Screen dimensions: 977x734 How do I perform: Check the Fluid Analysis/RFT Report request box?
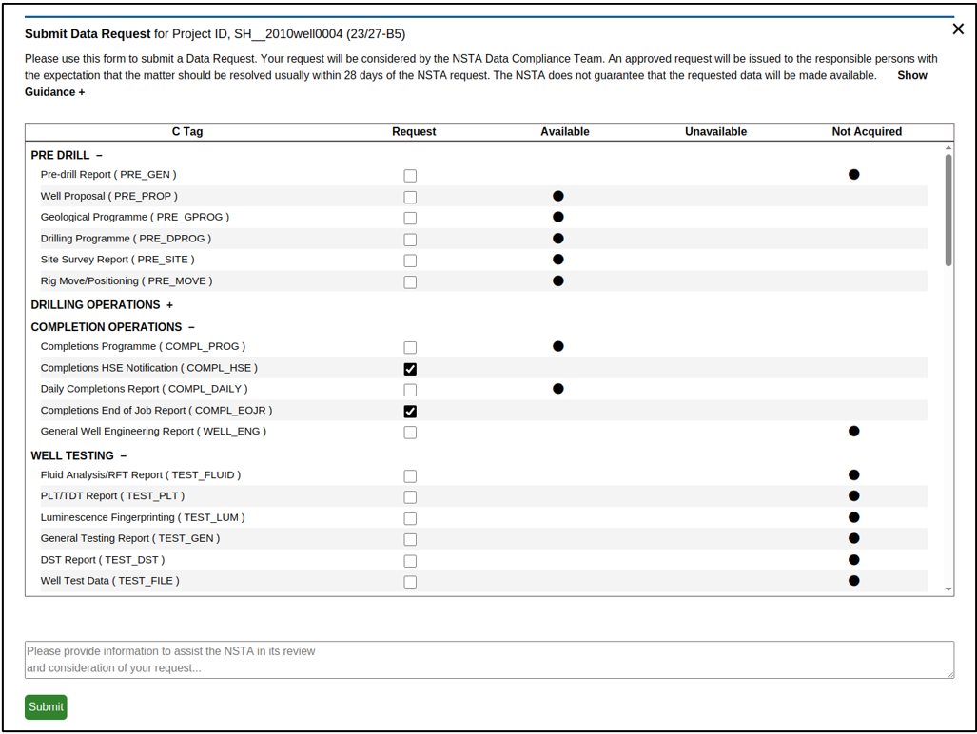click(x=410, y=476)
